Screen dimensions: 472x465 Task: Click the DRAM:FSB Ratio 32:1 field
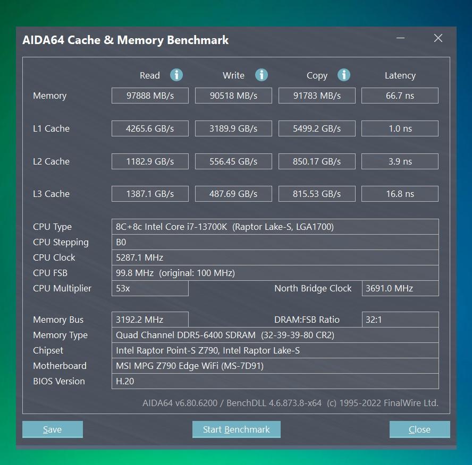pyautogui.click(x=400, y=320)
